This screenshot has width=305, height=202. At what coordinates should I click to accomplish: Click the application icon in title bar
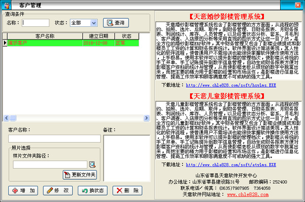[x=7, y=5]
